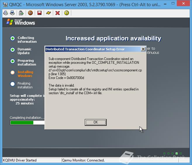192x165 pixels.
Task: Close the QMQC emulator window
Action: (184, 4)
